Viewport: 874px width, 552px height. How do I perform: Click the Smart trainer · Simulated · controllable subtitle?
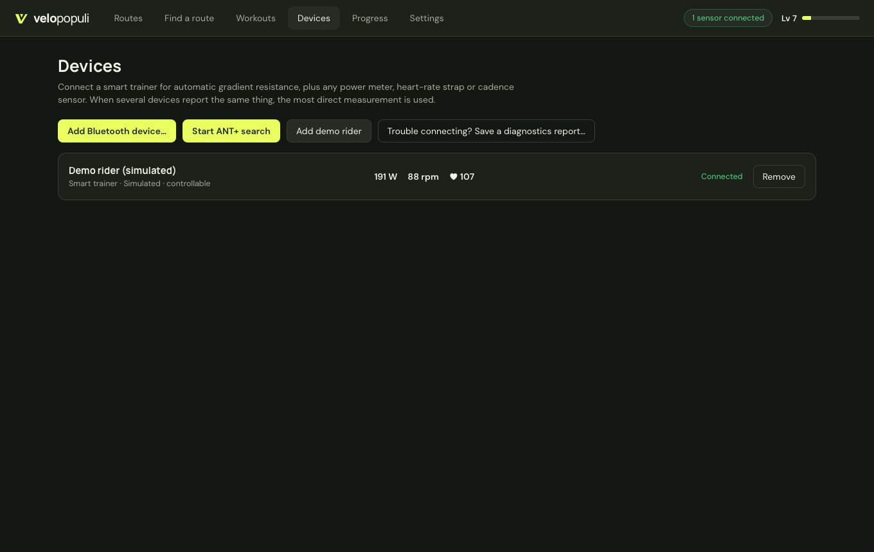tap(139, 184)
